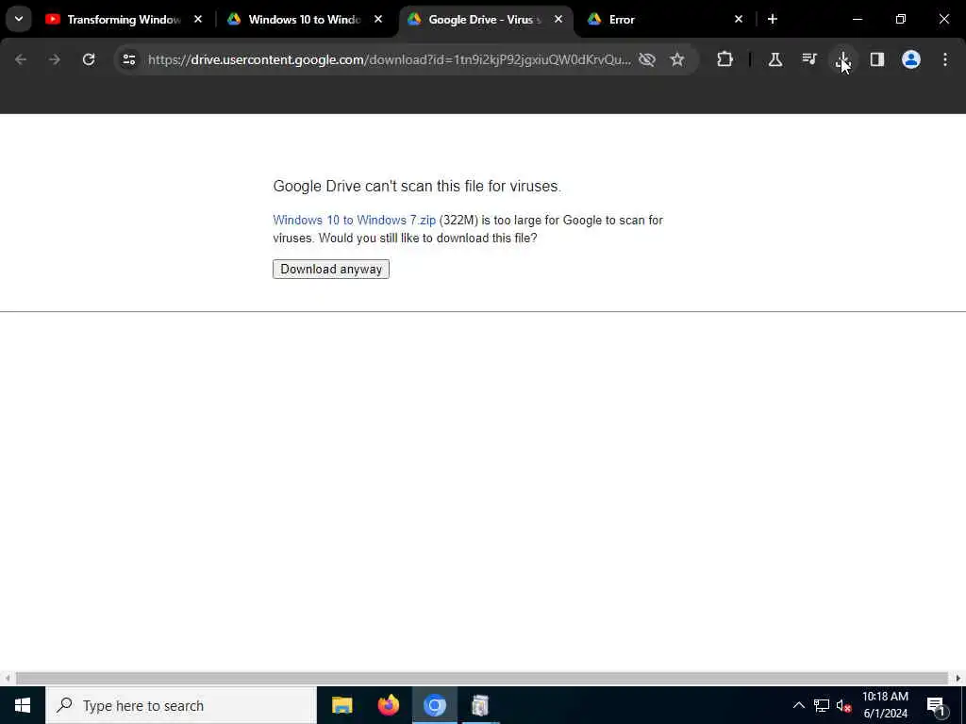Click the Type here to search box
Image resolution: width=966 pixels, height=724 pixels.
[x=181, y=705]
